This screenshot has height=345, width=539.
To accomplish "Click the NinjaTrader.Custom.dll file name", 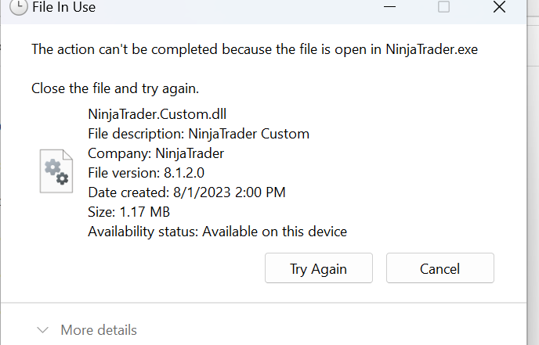I will [x=147, y=114].
